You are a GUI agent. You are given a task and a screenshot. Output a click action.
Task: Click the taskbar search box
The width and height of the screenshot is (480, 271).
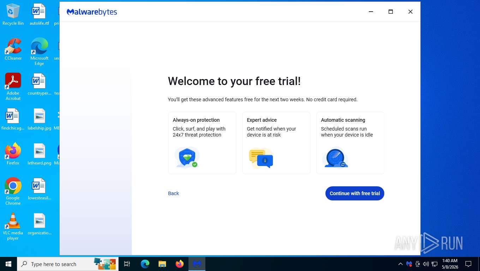click(x=68, y=264)
